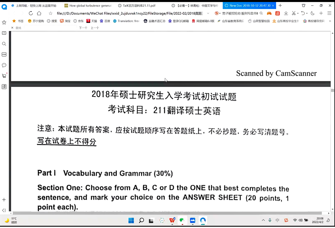Open the 百度 bookmark
The width and height of the screenshot is (335, 228).
[105, 21]
